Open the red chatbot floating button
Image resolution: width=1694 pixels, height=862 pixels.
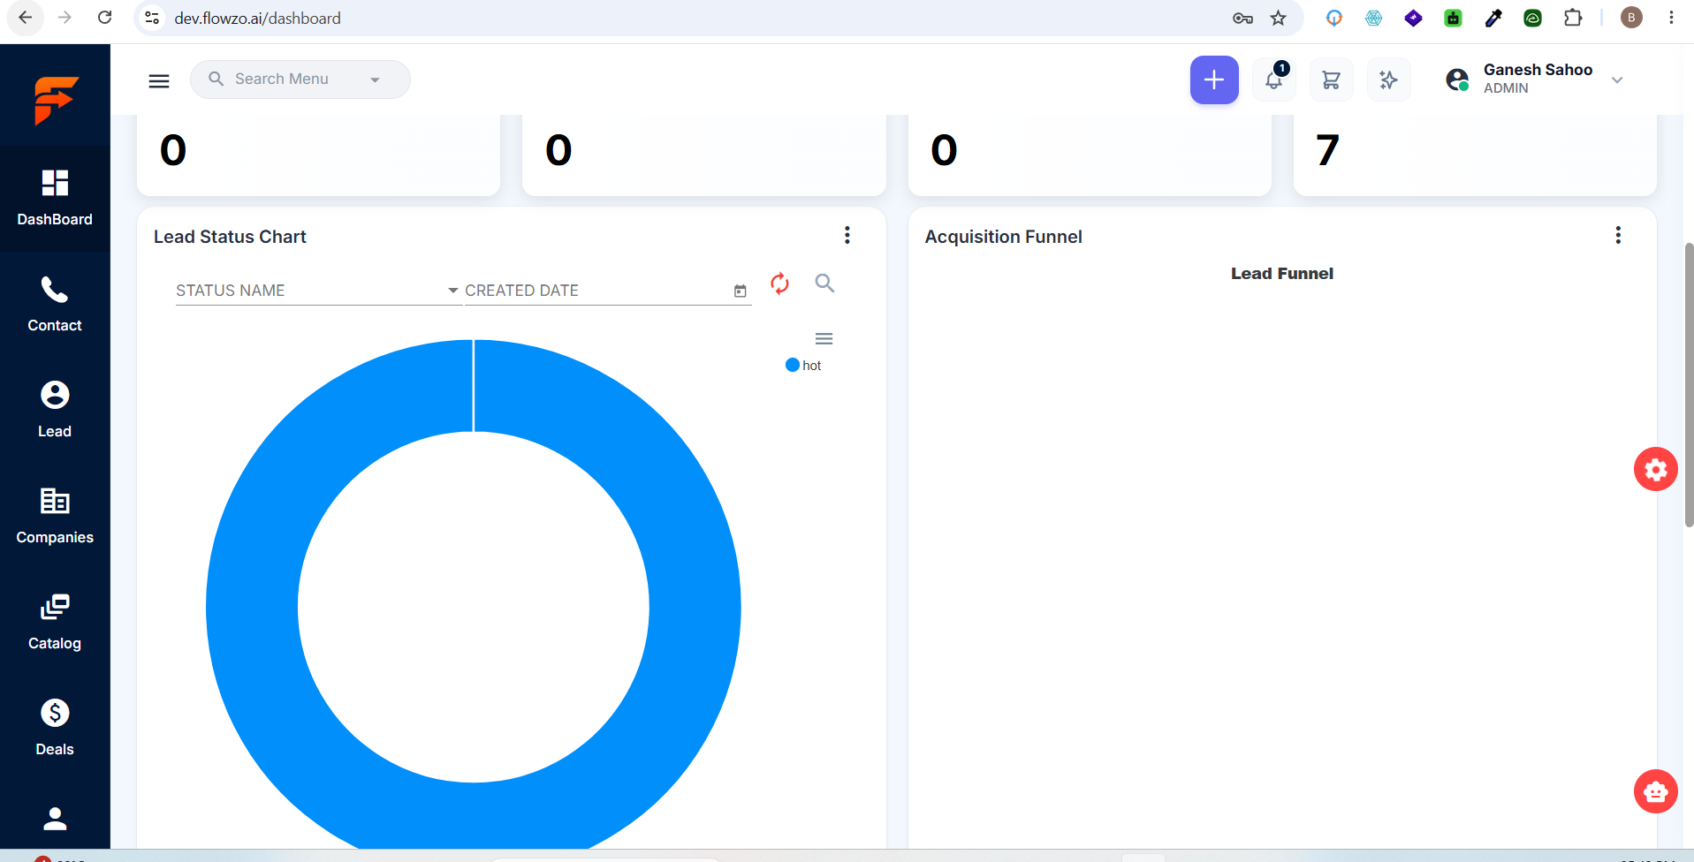coord(1655,791)
